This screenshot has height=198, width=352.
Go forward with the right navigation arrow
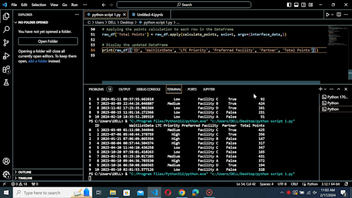(111, 5)
